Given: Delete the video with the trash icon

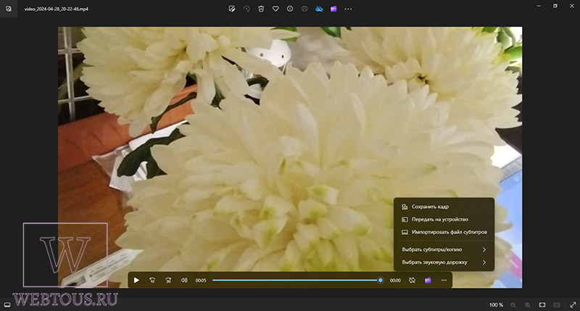Looking at the screenshot, I should point(261,9).
